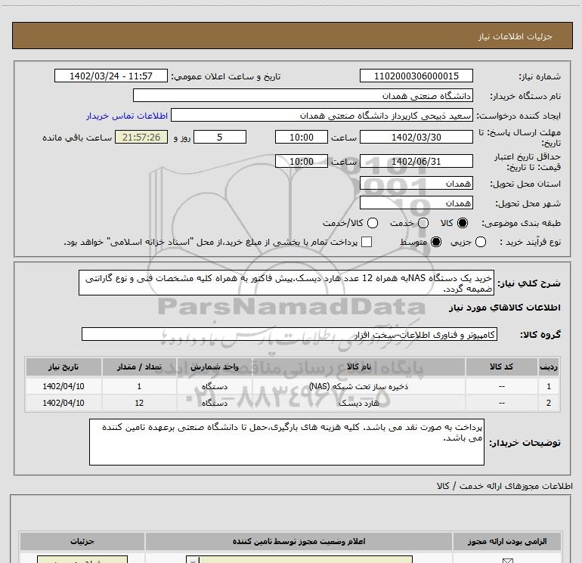The width and height of the screenshot is (582, 563).
Task: Click the remaining time countdown 21:57:26
Action: 141,137
